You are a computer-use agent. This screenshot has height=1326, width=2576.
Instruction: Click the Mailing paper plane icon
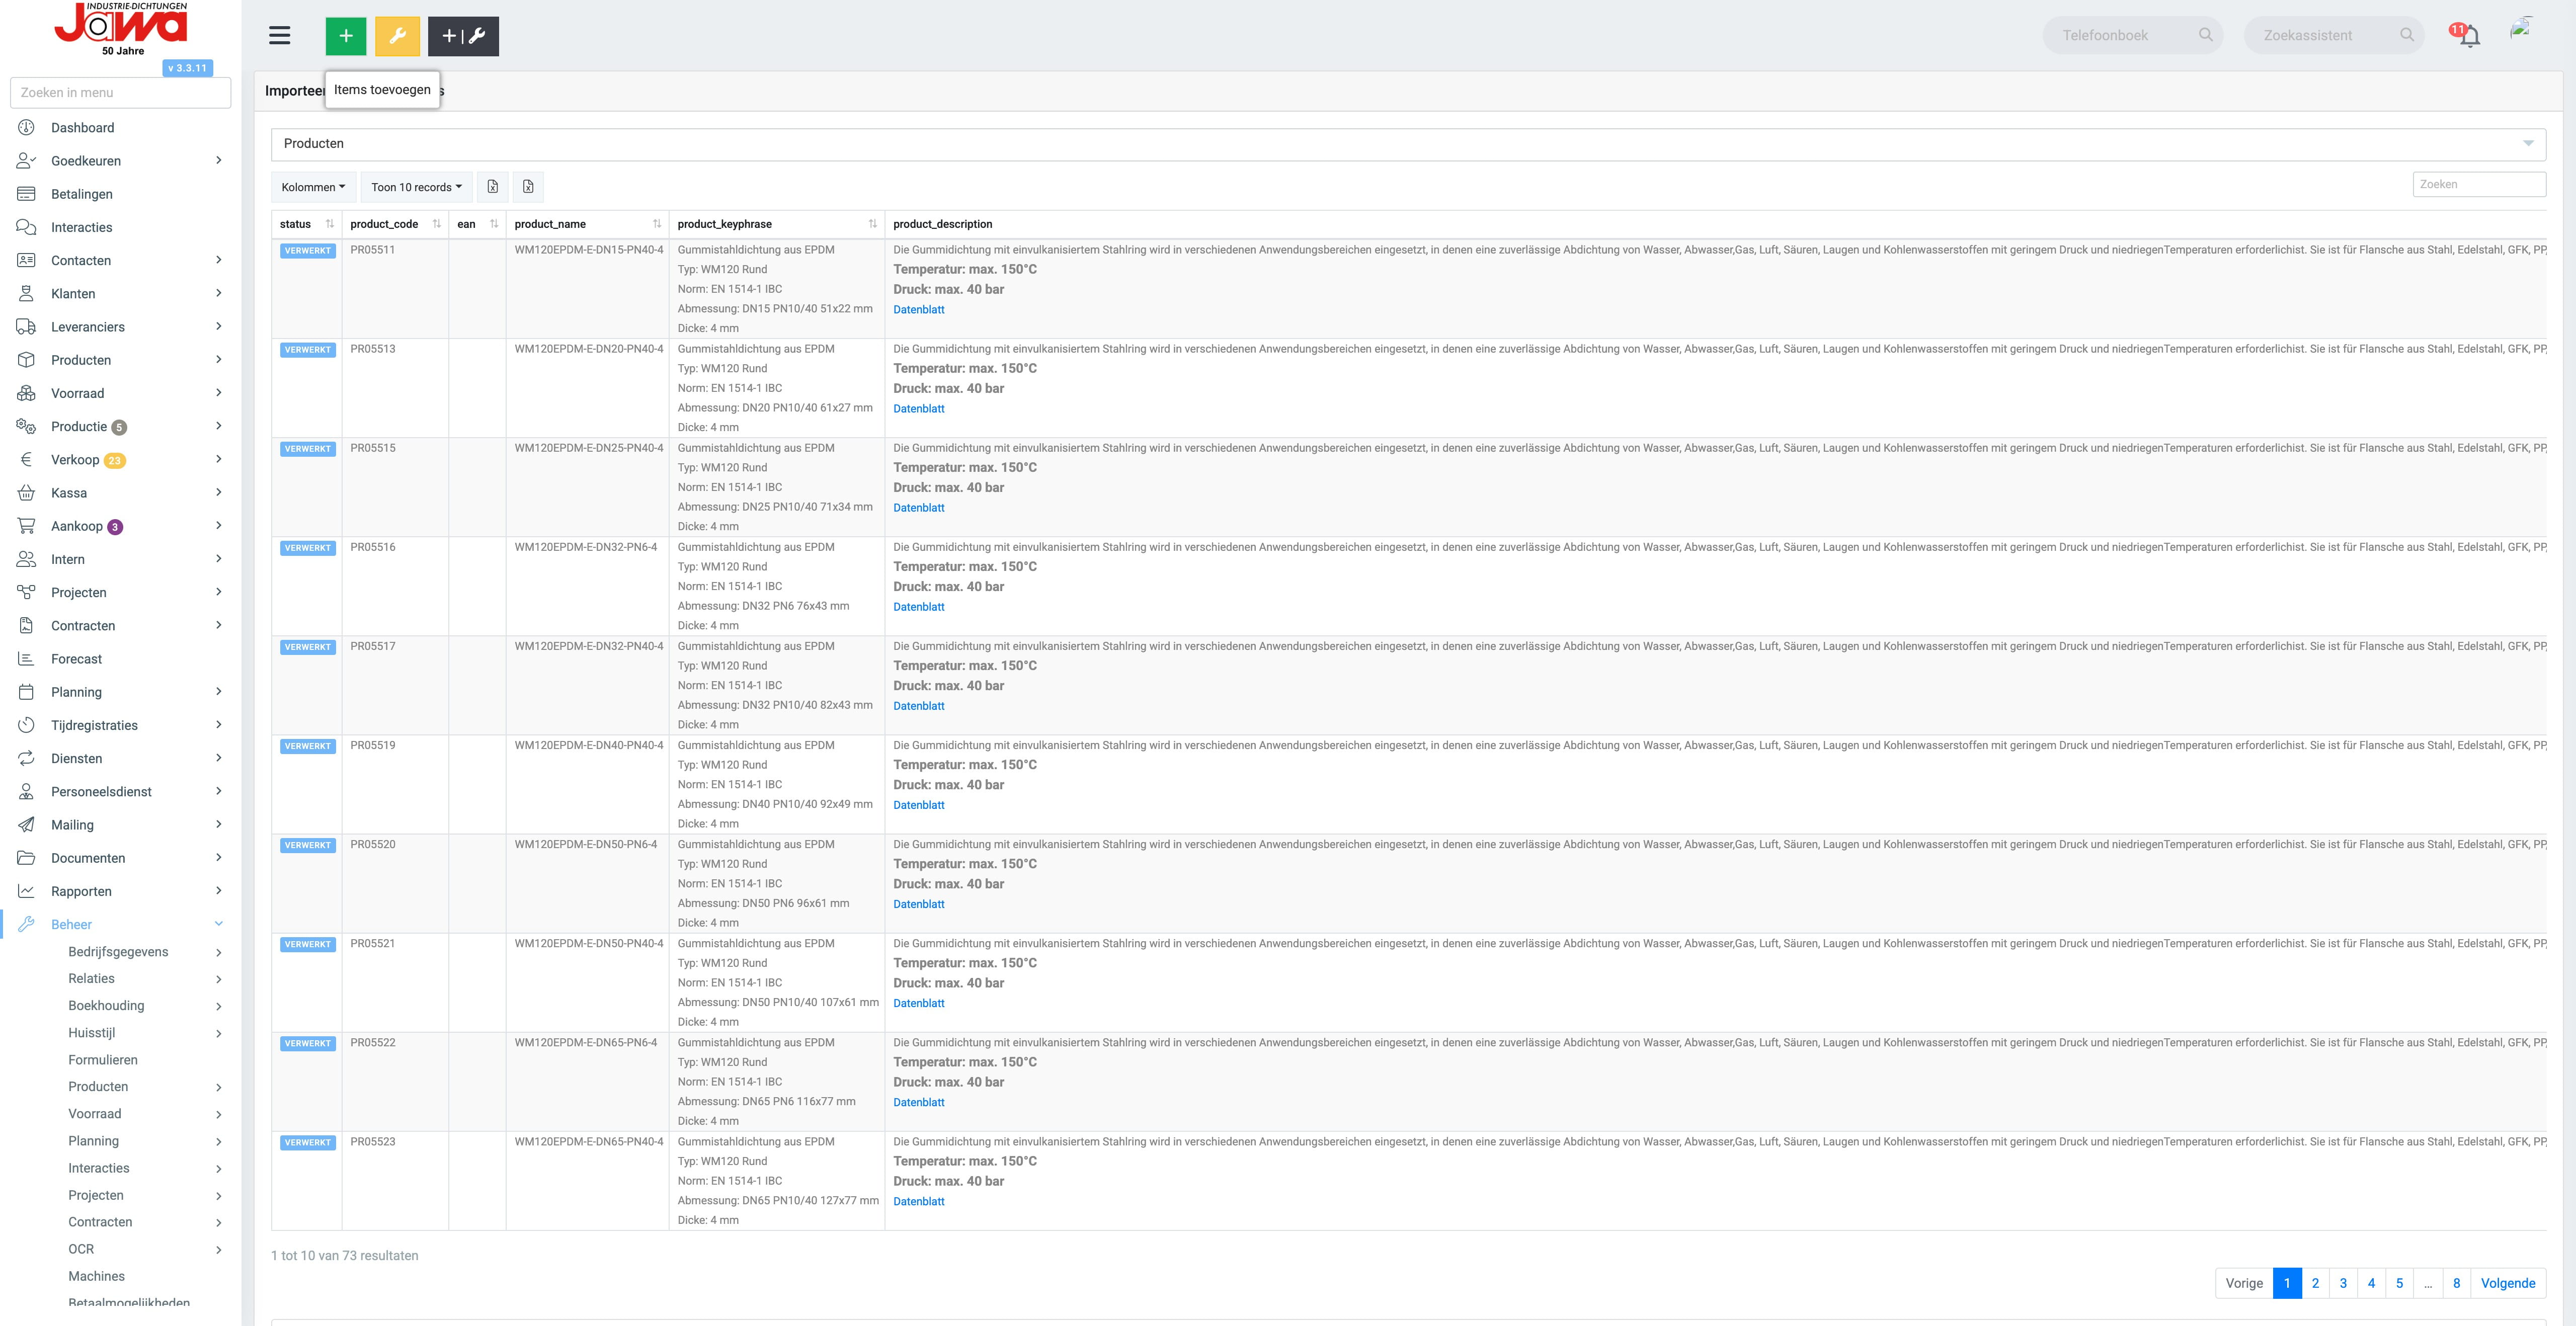(27, 825)
